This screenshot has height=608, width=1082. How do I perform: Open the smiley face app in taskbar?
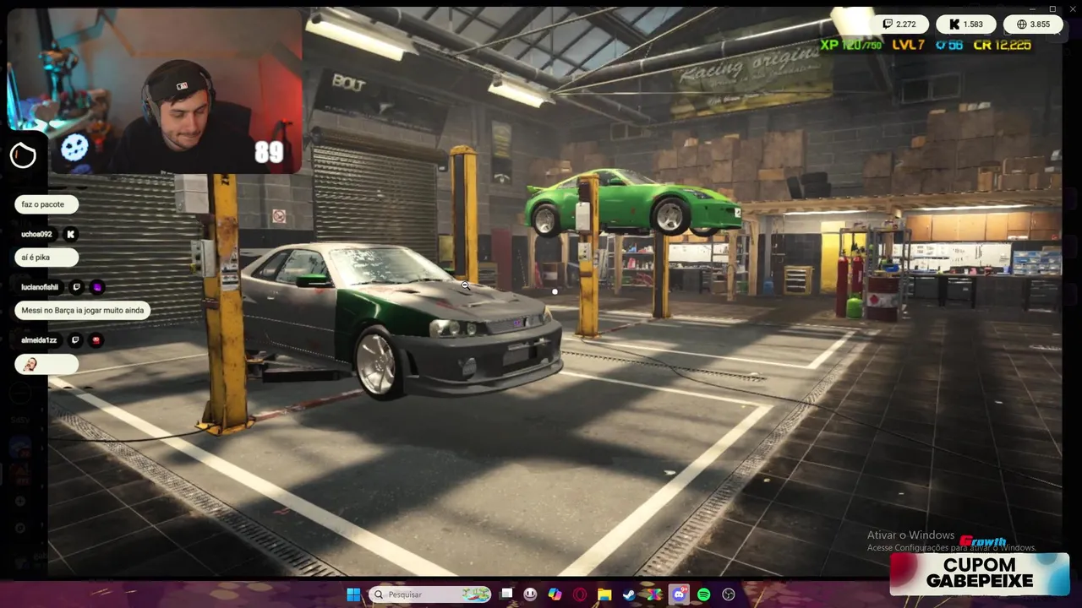(530, 594)
